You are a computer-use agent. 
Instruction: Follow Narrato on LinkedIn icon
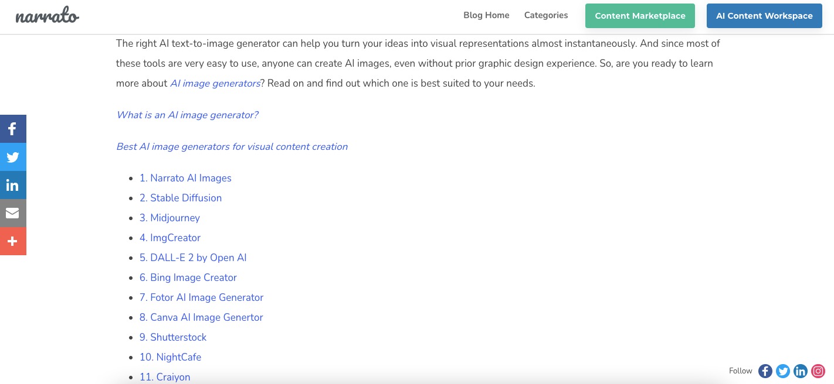[800, 371]
